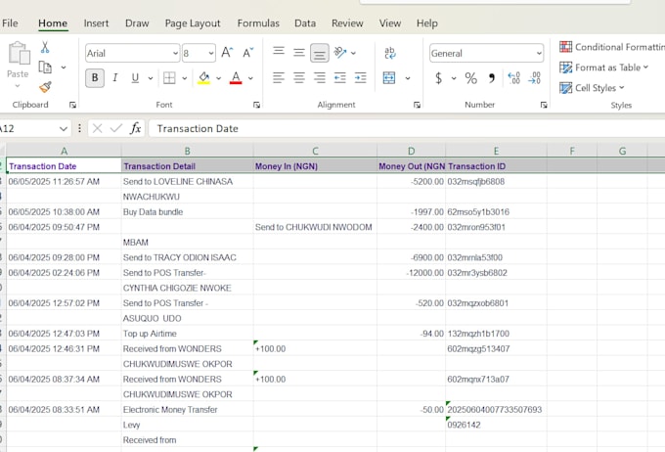Viewport: 665px width, 452px height.
Task: Select cell 'Buy Data bundle'
Action: tap(187, 211)
